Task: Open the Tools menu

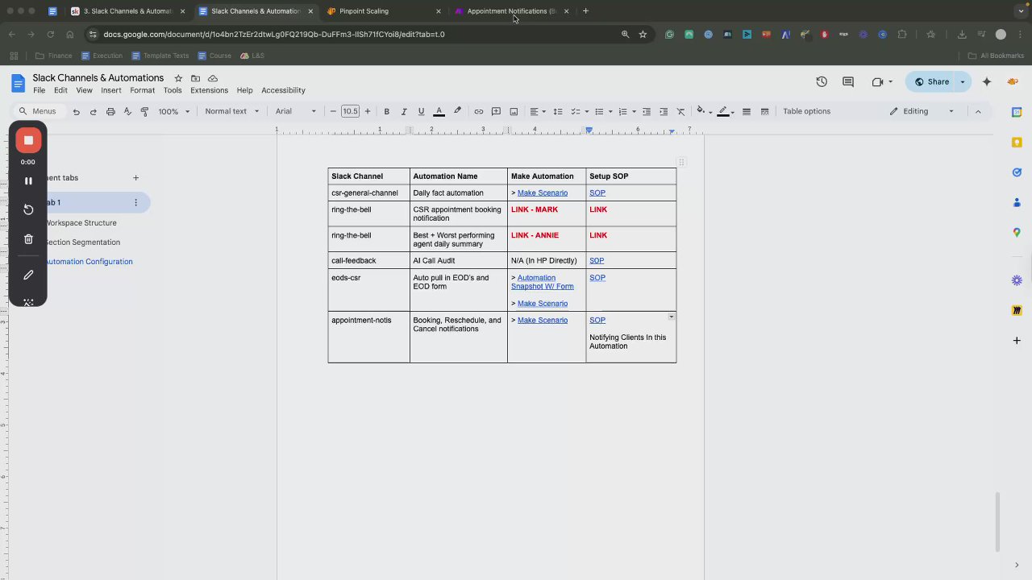Action: (x=173, y=90)
